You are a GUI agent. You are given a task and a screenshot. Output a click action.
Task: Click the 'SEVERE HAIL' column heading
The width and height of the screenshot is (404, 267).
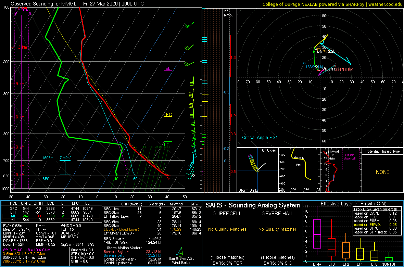point(278,214)
